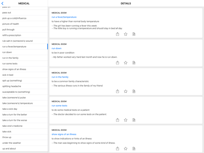Open the document icon on 'run down' card
The width and height of the screenshot is (204, 153).
click(x=134, y=63)
